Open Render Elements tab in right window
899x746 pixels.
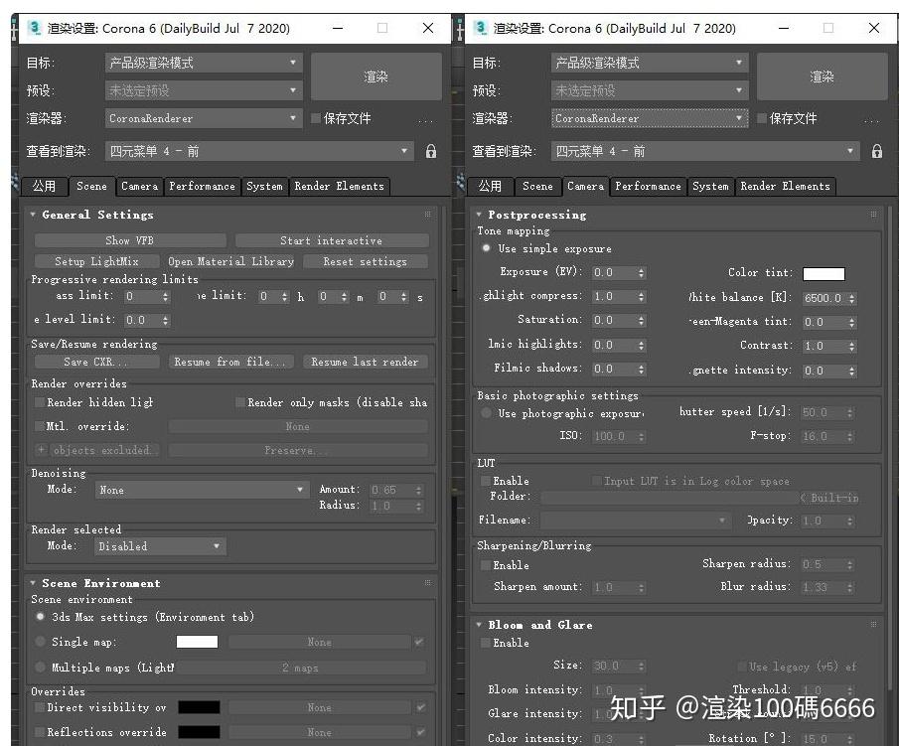tap(785, 187)
